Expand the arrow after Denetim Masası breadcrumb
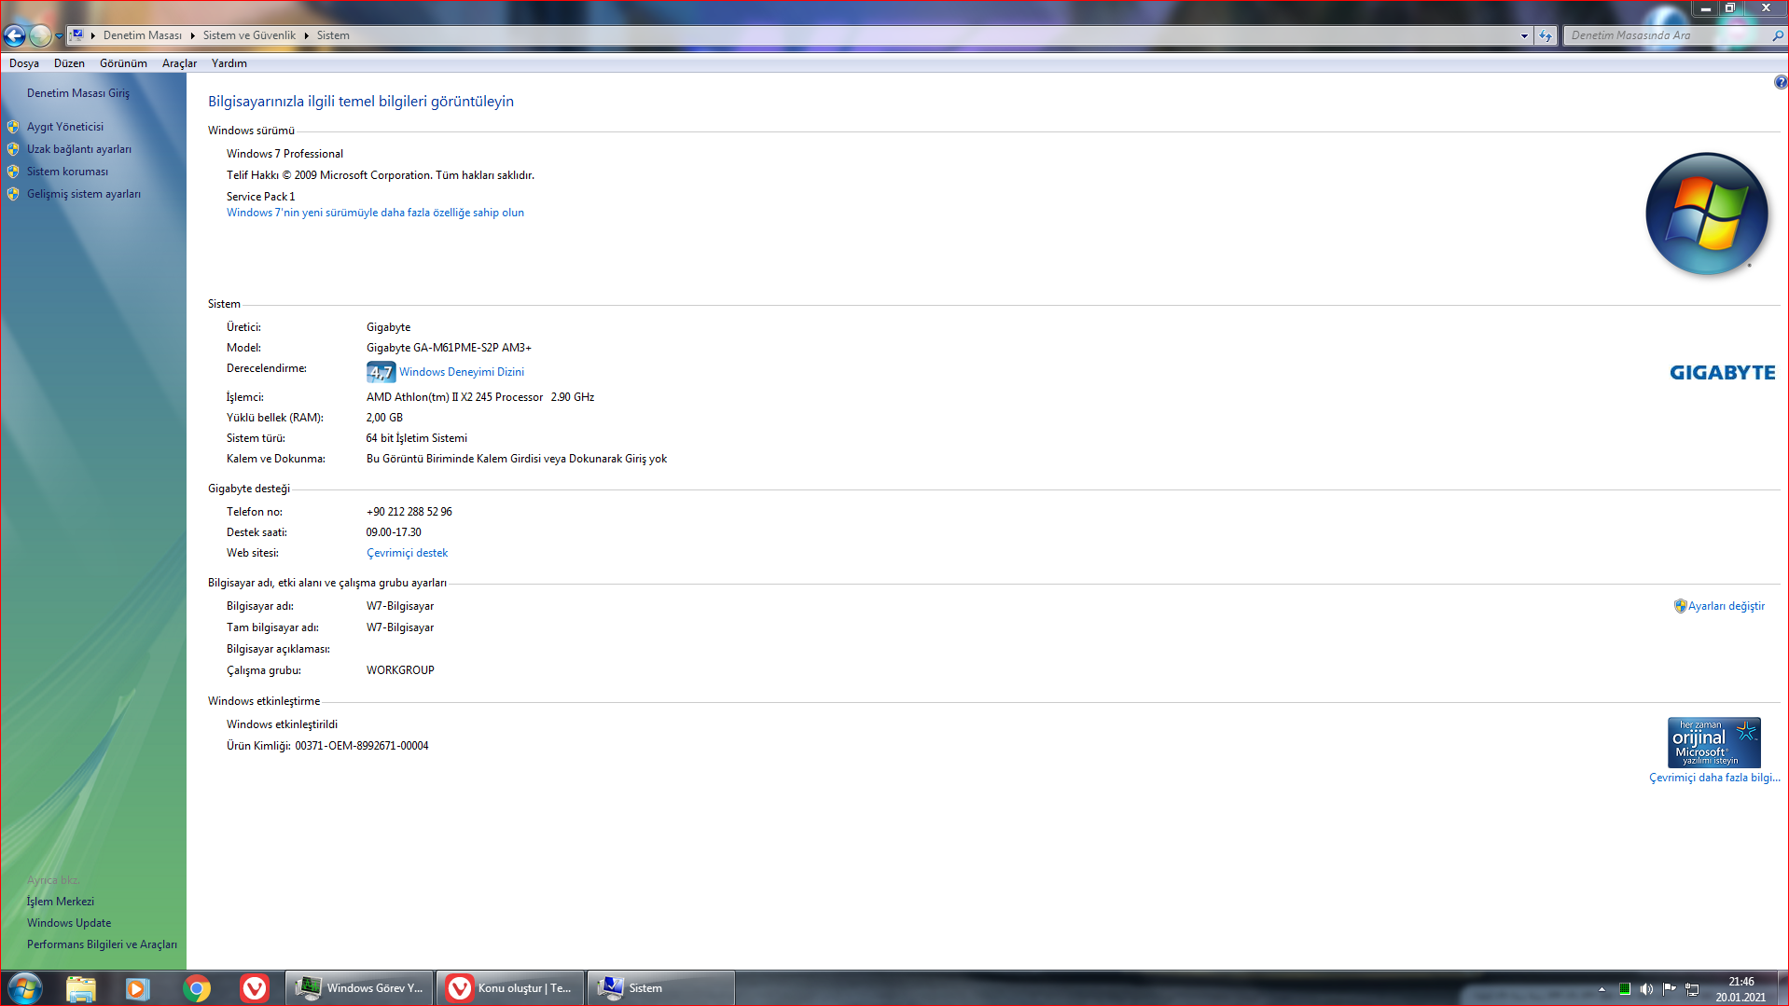The width and height of the screenshot is (1789, 1006). [192, 35]
